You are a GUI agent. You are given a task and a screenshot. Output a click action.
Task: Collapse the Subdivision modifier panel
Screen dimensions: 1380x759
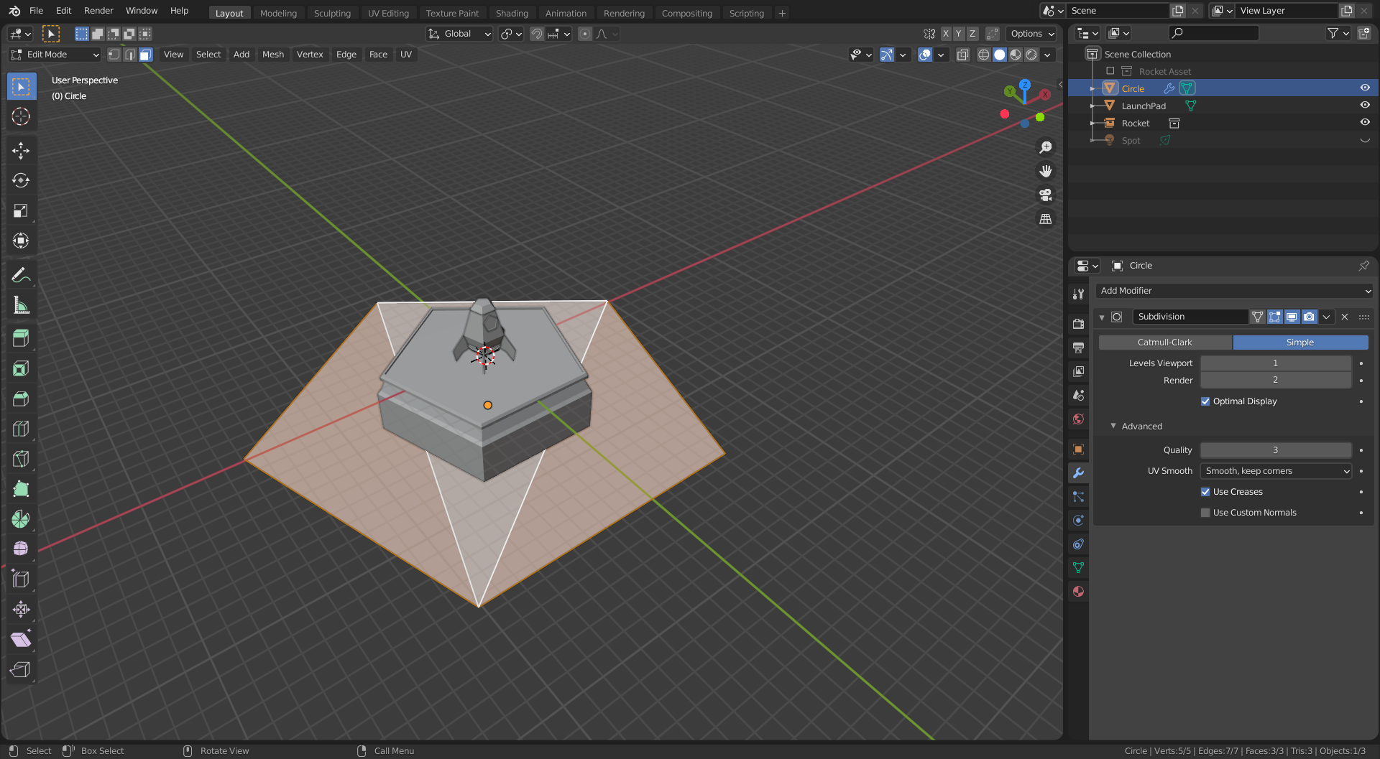pyautogui.click(x=1102, y=317)
